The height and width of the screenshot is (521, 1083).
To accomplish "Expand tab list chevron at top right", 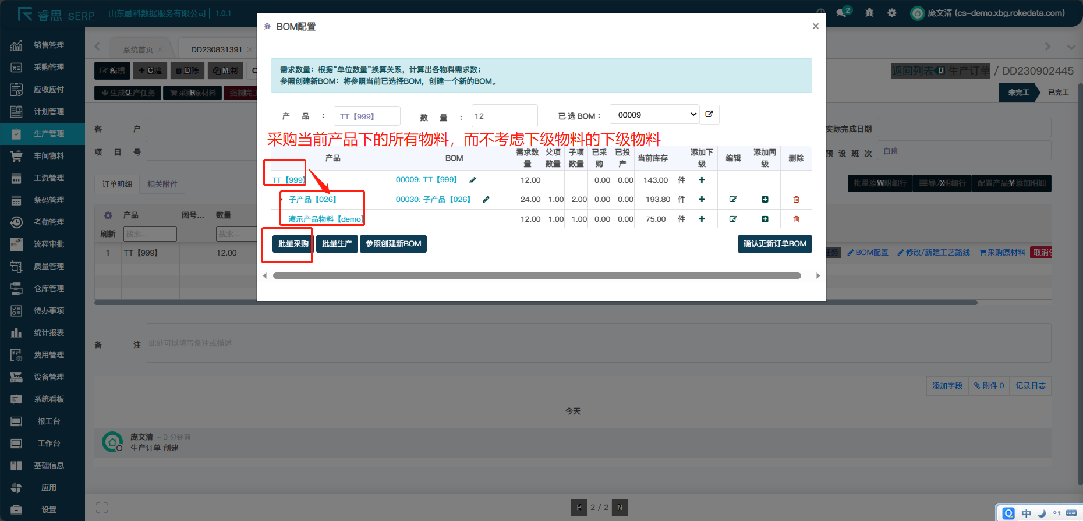I will (1071, 47).
